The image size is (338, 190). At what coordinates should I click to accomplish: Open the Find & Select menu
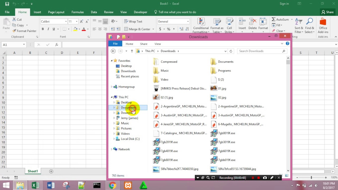tap(309, 26)
